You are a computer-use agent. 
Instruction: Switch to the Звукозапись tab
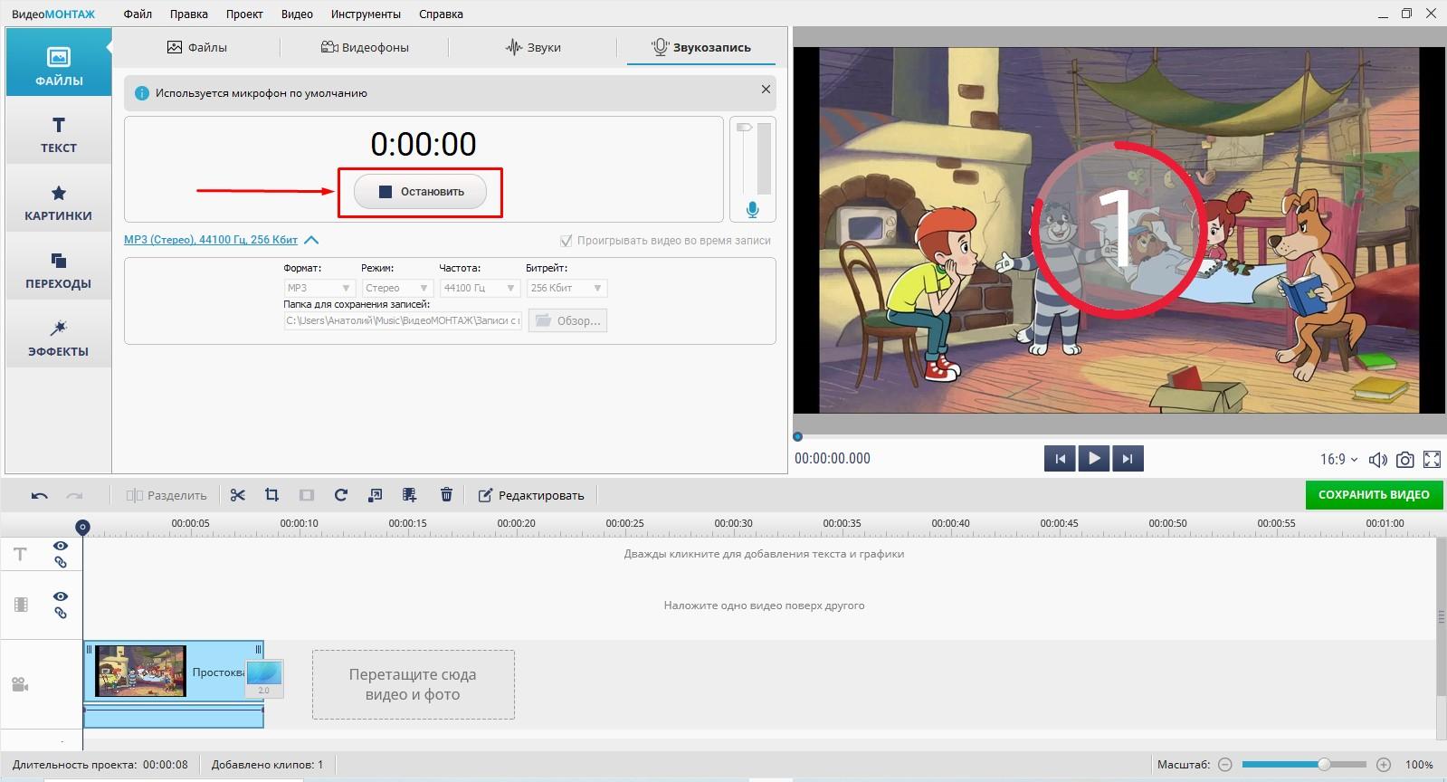[x=701, y=47]
